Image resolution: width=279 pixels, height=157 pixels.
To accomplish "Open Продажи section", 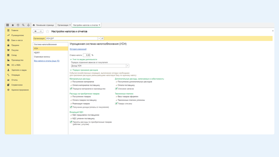I will point(15,45).
